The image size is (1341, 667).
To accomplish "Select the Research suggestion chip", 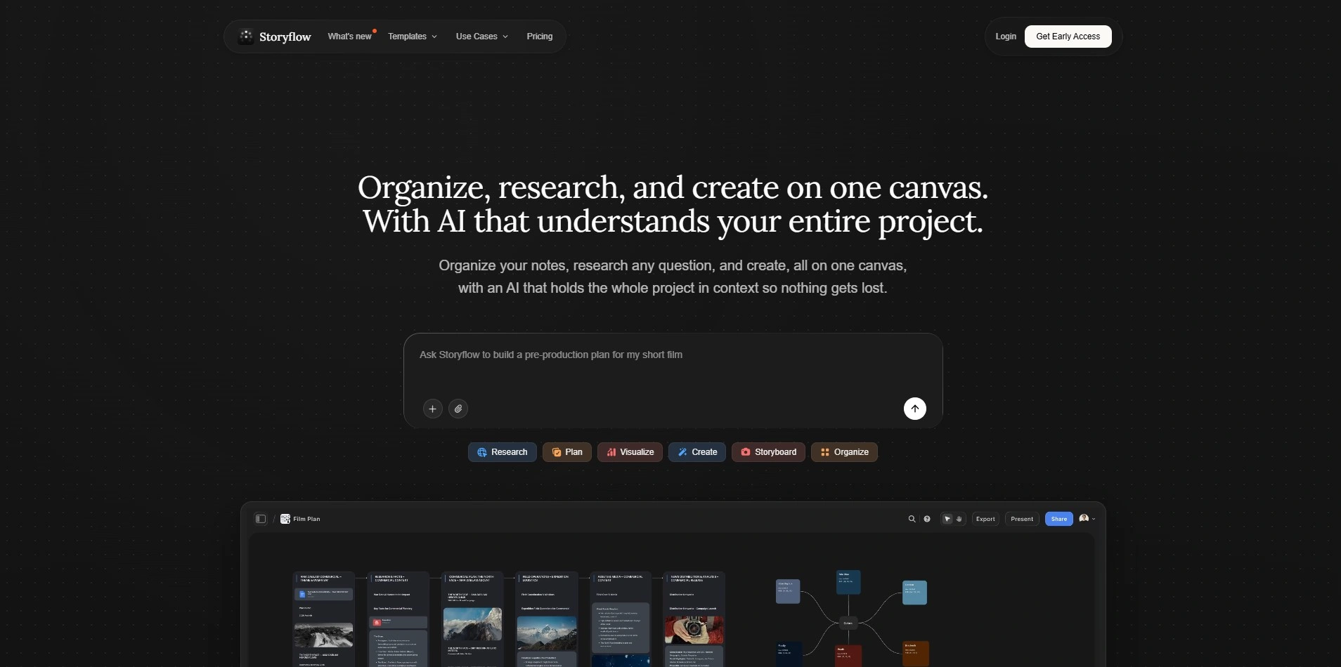I will click(x=503, y=452).
